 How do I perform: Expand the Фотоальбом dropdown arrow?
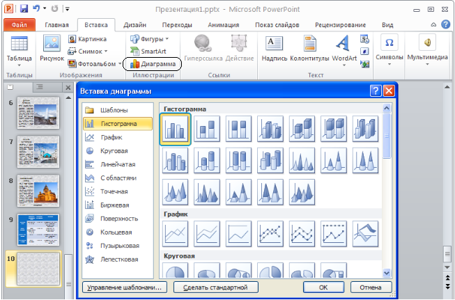pos(120,64)
